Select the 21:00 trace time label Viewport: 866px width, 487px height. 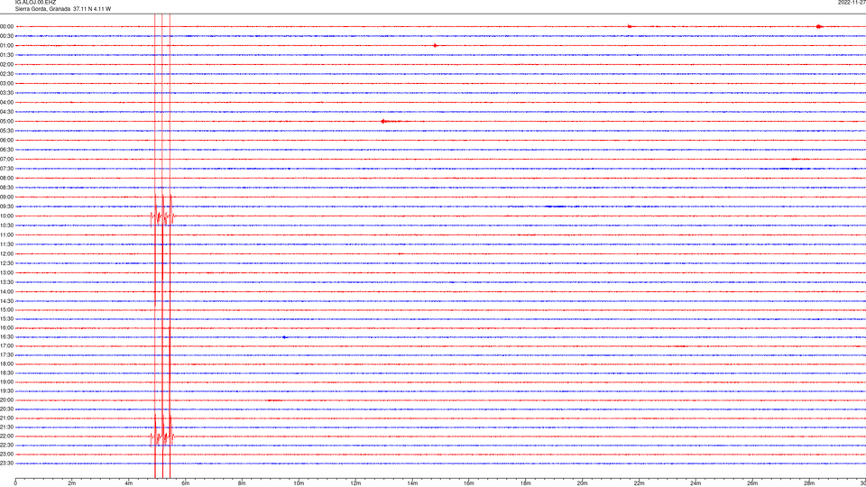pos(6,418)
